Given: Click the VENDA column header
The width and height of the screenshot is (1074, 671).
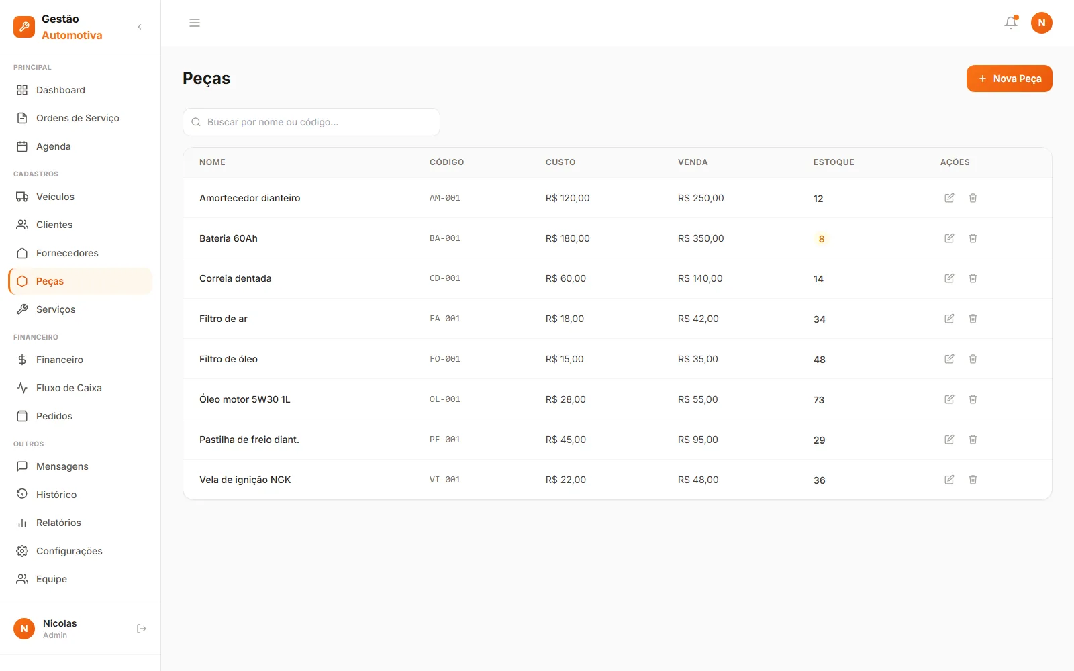Looking at the screenshot, I should [x=693, y=162].
